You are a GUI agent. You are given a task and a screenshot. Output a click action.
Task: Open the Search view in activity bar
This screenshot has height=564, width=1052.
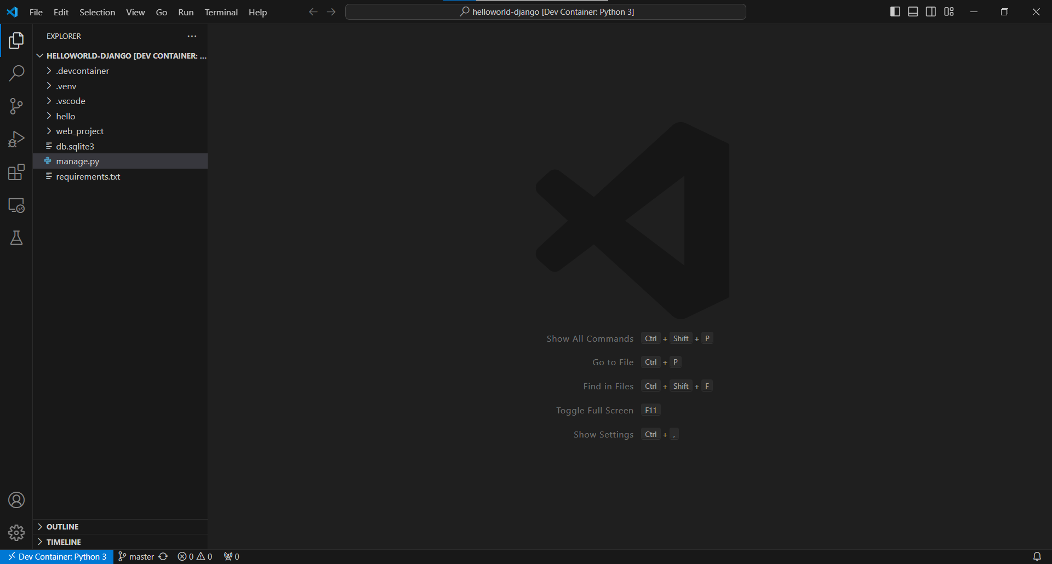(16, 73)
